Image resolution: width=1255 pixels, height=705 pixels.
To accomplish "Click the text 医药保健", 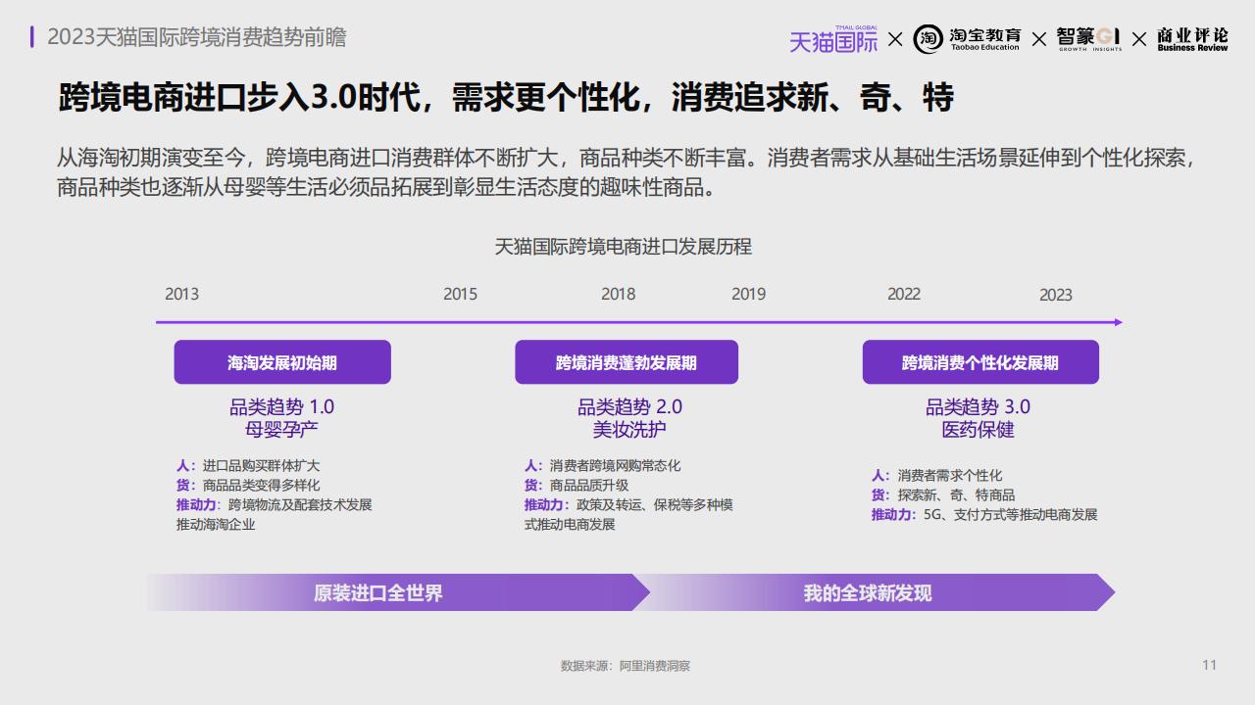I will [x=978, y=430].
